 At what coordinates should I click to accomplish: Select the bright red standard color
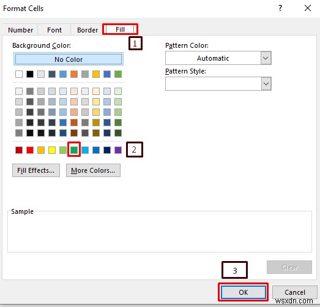[x=30, y=150]
